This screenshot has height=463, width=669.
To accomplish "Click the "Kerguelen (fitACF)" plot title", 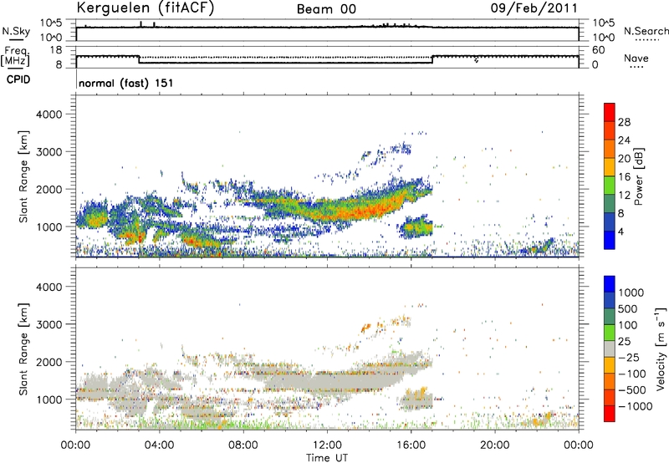I will pyautogui.click(x=145, y=8).
